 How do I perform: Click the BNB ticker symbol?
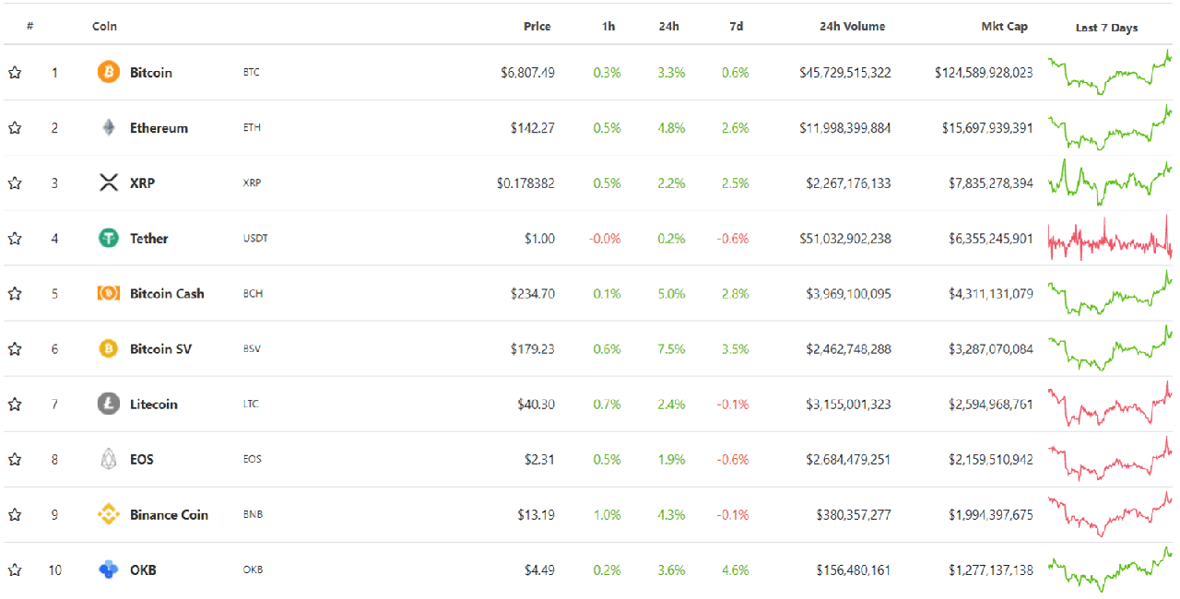tap(253, 514)
